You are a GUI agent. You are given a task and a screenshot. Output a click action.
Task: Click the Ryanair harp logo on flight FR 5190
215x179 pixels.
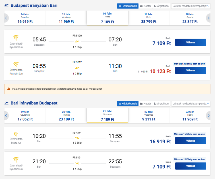pos(16,37)
